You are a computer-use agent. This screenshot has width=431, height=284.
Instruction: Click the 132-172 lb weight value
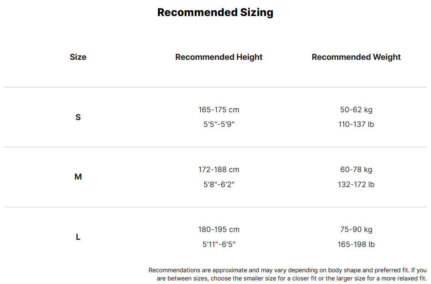tap(356, 185)
